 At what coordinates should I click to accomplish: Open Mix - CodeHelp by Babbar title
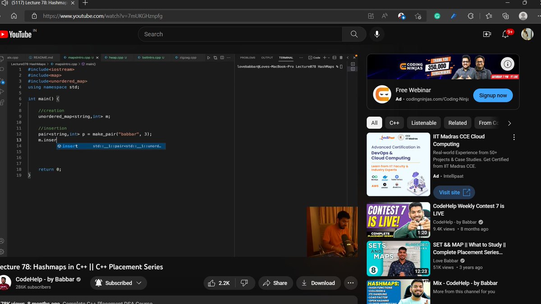tap(465, 283)
